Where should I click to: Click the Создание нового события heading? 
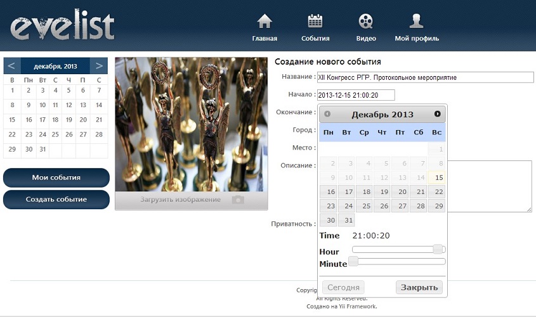pyautogui.click(x=327, y=62)
